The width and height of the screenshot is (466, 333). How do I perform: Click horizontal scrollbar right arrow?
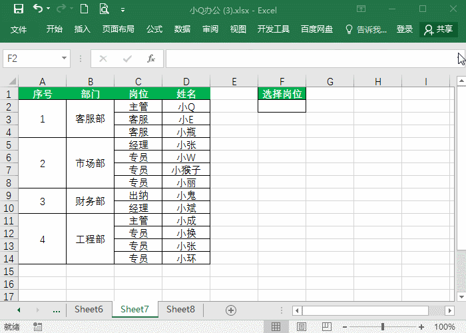click(449, 311)
